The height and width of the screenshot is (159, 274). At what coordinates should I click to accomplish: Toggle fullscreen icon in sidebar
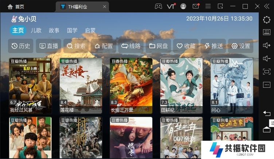(266, 72)
